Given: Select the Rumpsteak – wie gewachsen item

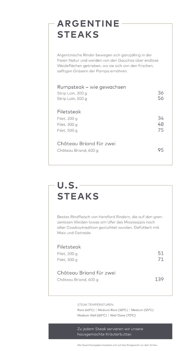Looking at the screenshot, I should click(x=91, y=87).
